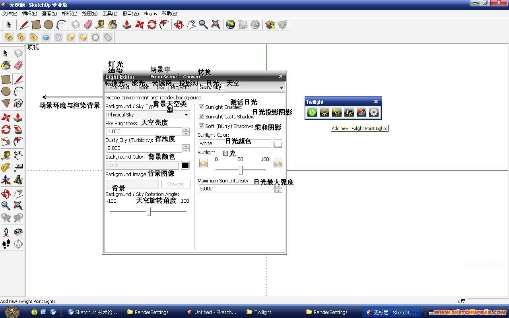Increase Dusty Sky turbidity with up arrow
The width and height of the screenshot is (509, 318).
click(x=186, y=146)
